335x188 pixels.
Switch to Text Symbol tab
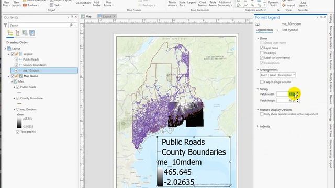coord(289,30)
